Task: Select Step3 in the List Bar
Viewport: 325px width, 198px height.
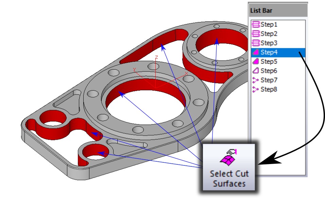Action: (x=269, y=43)
